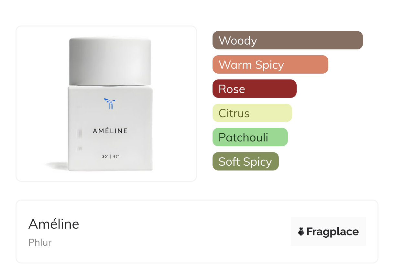Select the Woody accord bar
The width and height of the screenshot is (394, 279).
coord(287,40)
